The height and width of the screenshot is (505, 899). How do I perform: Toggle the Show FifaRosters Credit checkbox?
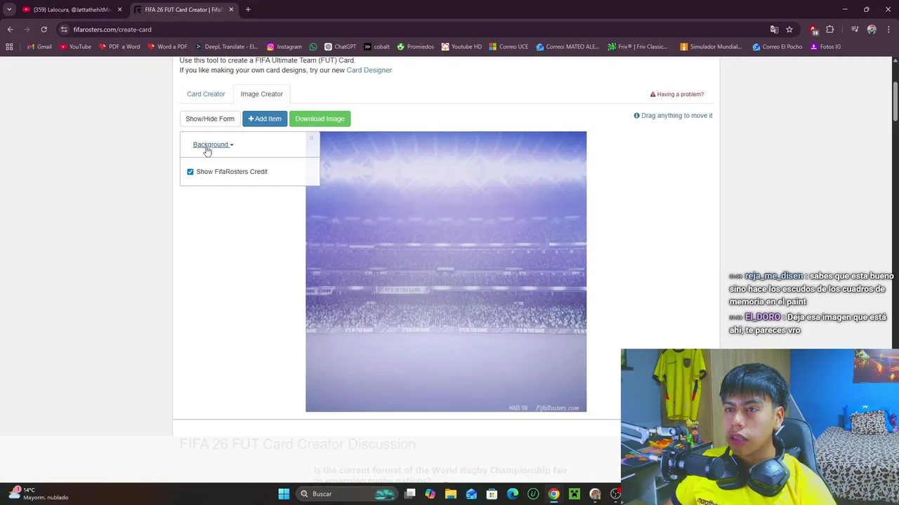(190, 172)
